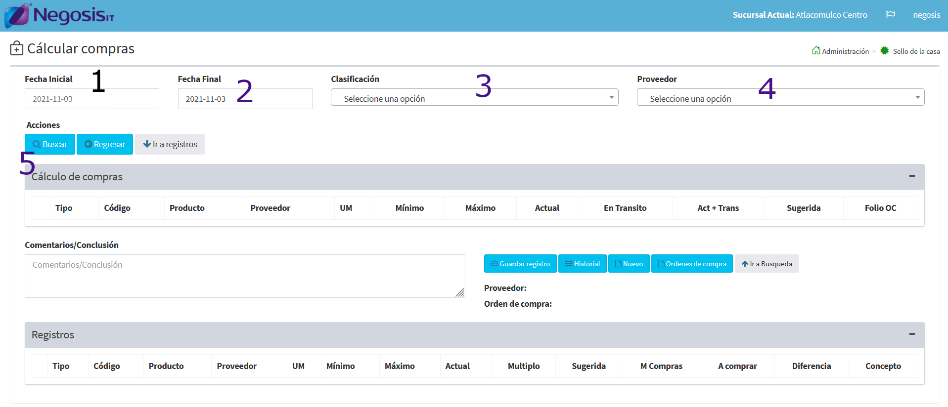This screenshot has width=948, height=407.
Task: Click the Fecha Inicial date field
Action: (91, 99)
